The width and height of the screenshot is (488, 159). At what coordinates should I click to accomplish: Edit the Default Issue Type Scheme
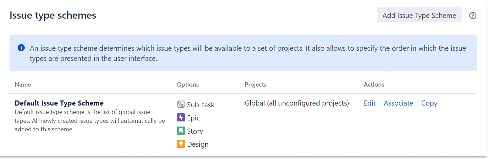[x=370, y=103]
